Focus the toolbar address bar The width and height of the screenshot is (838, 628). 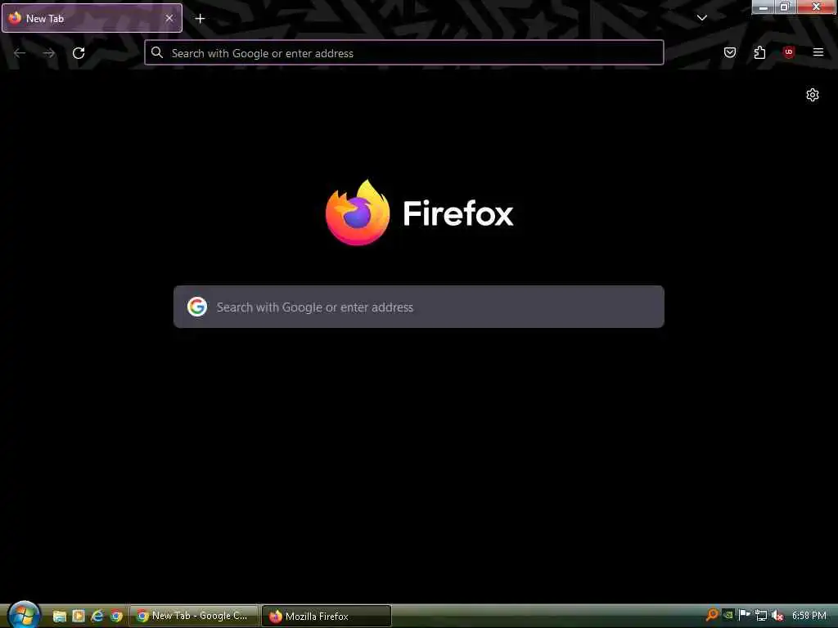click(404, 53)
